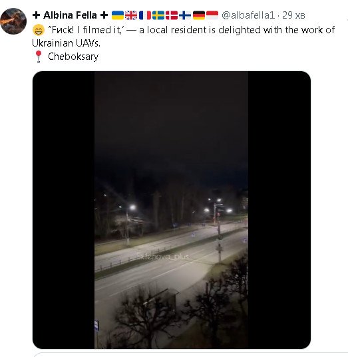Viewport: 348px width, 357px height.
Task: Click the red-and-white flag emoji
Action: tap(212, 15)
